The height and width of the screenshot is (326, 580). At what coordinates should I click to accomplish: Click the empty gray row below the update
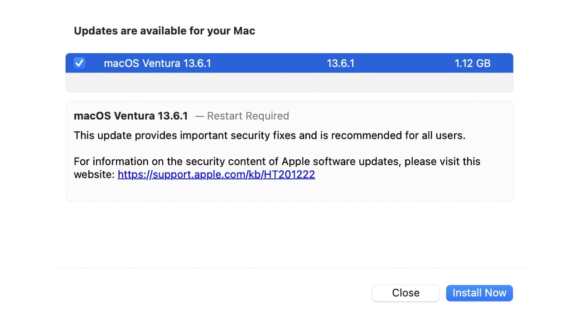(289, 82)
